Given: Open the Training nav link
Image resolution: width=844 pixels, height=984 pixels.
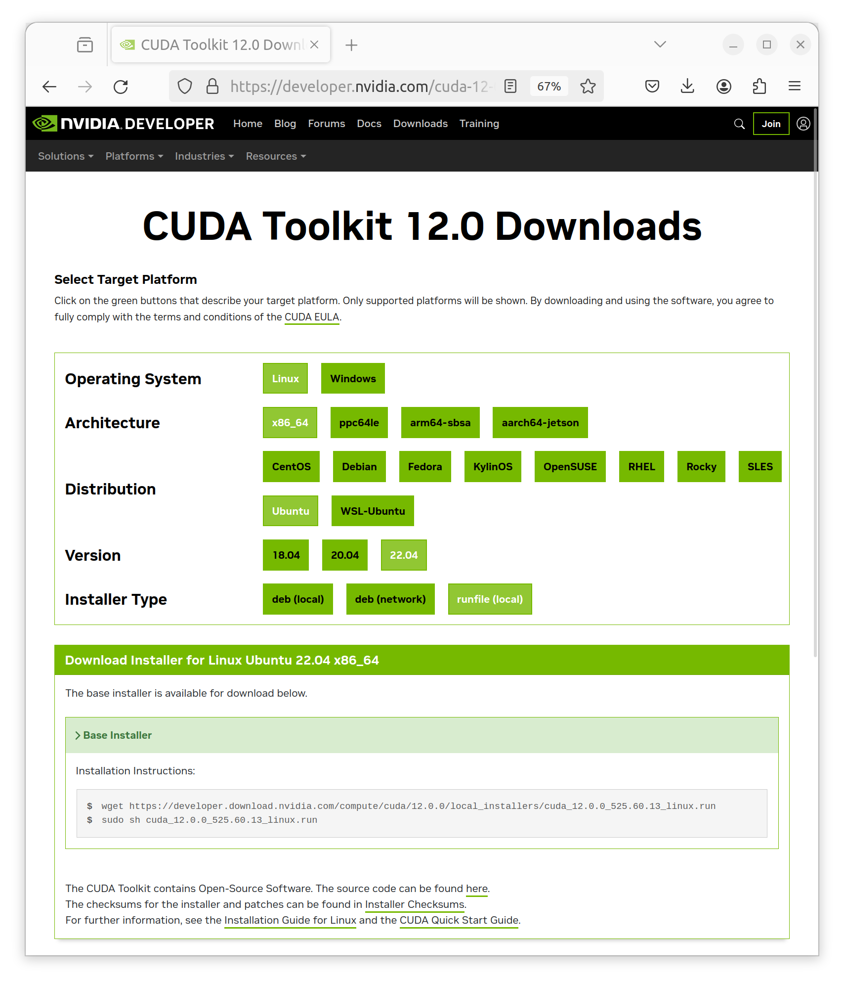Looking at the screenshot, I should coord(479,124).
